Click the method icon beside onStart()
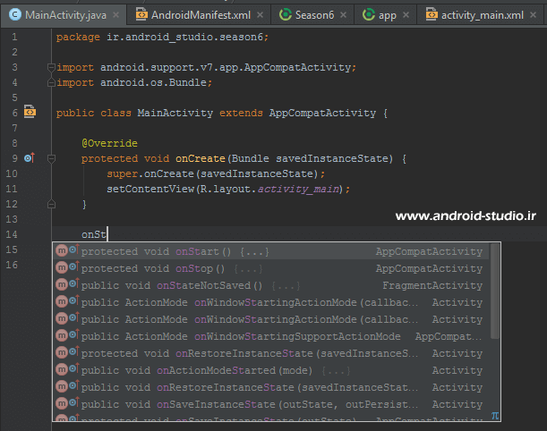The width and height of the screenshot is (547, 431). pyautogui.click(x=62, y=252)
